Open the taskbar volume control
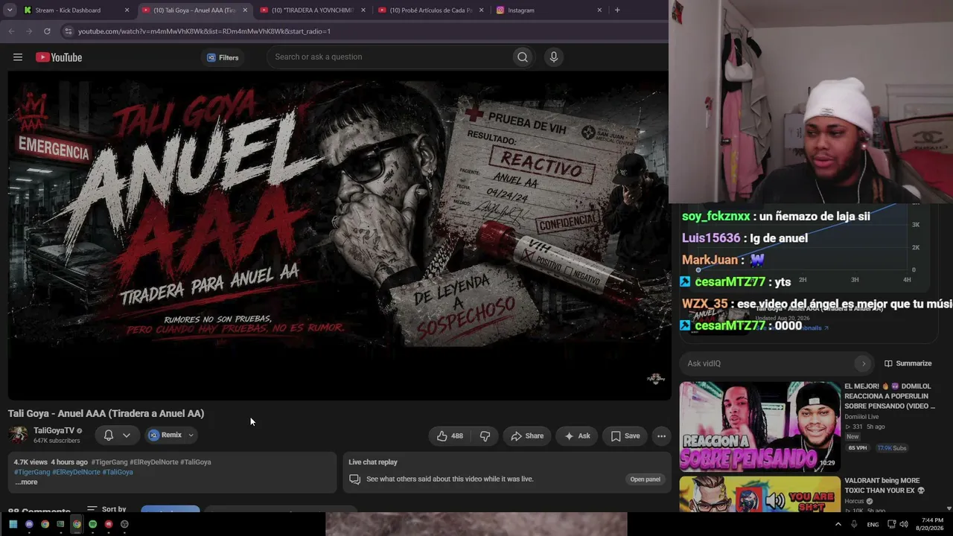 (x=903, y=524)
